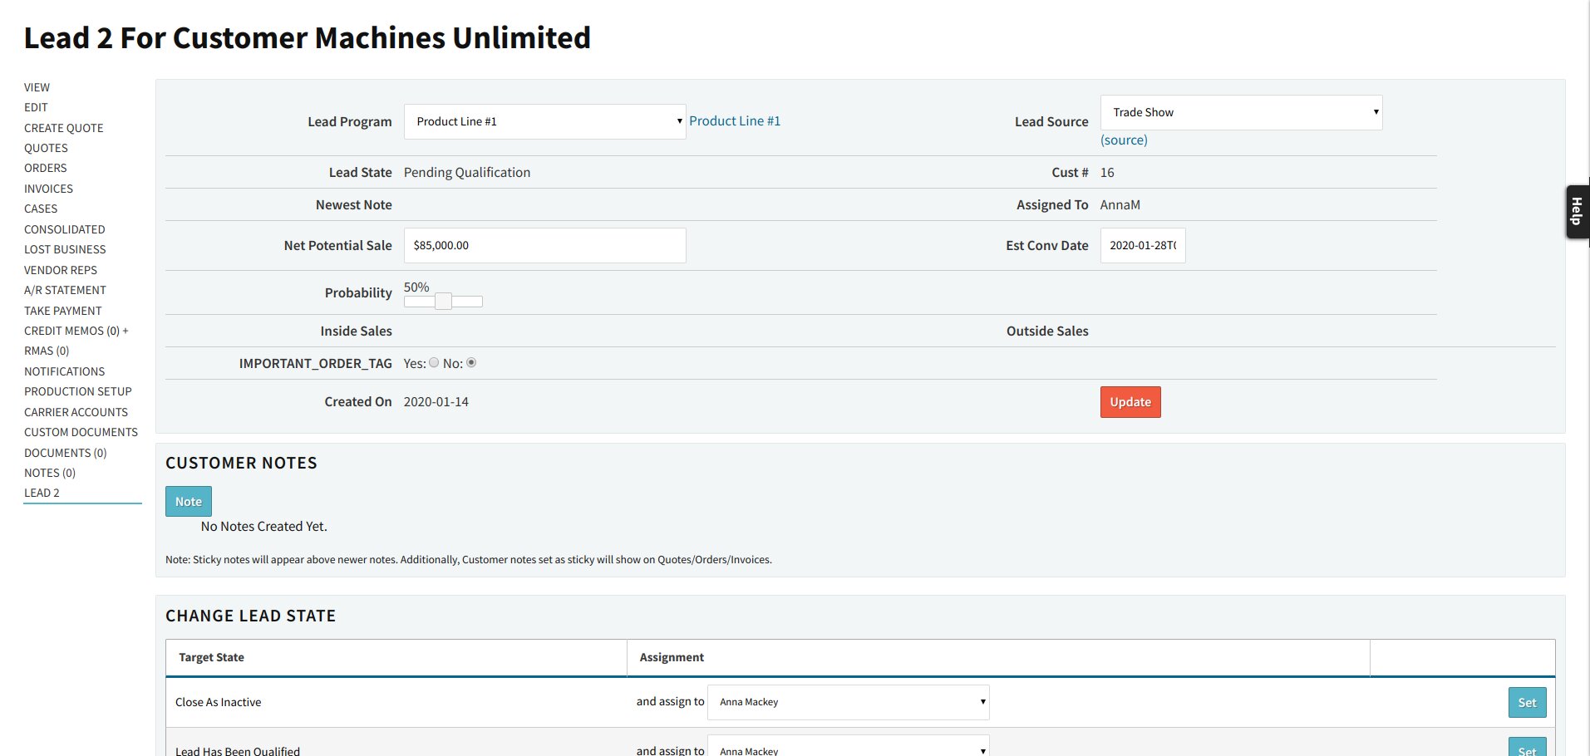Viewport: 1590px width, 756px height.
Task: Click the Created On date 2020-01-14
Action: pos(436,401)
